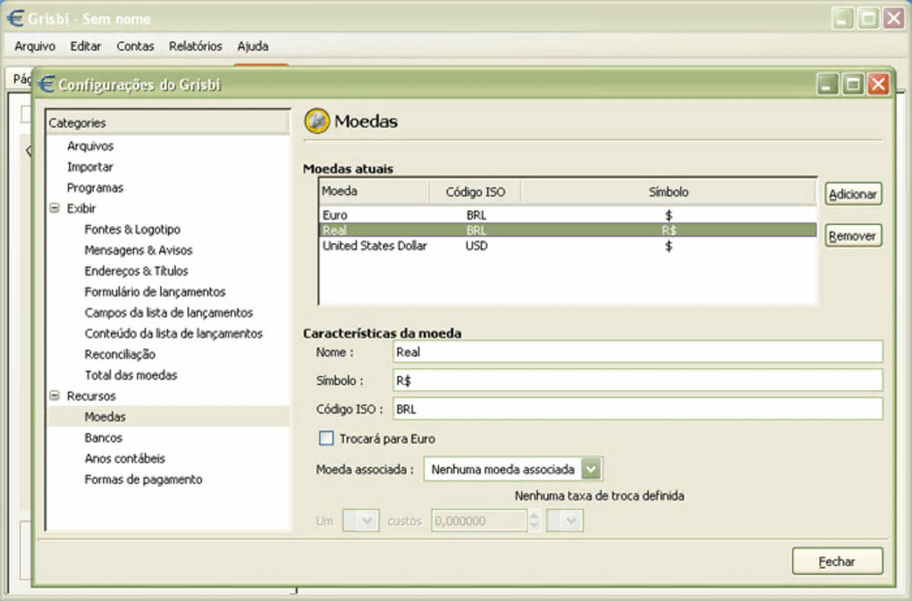
Task: Sort by the Código ISO column header
Action: click(475, 191)
